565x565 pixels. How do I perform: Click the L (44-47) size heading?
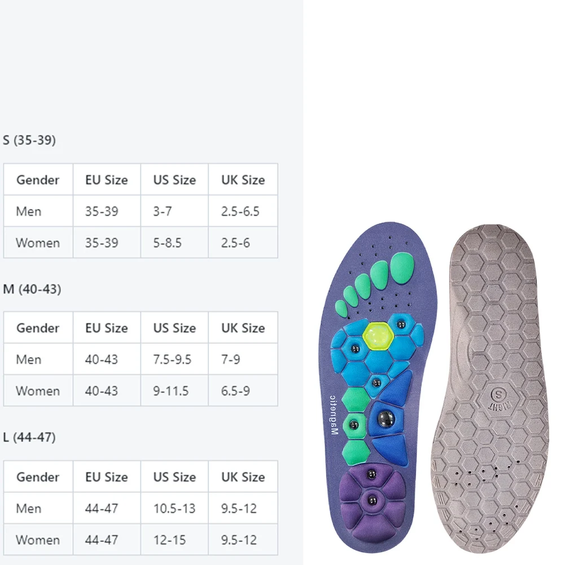[29, 437]
